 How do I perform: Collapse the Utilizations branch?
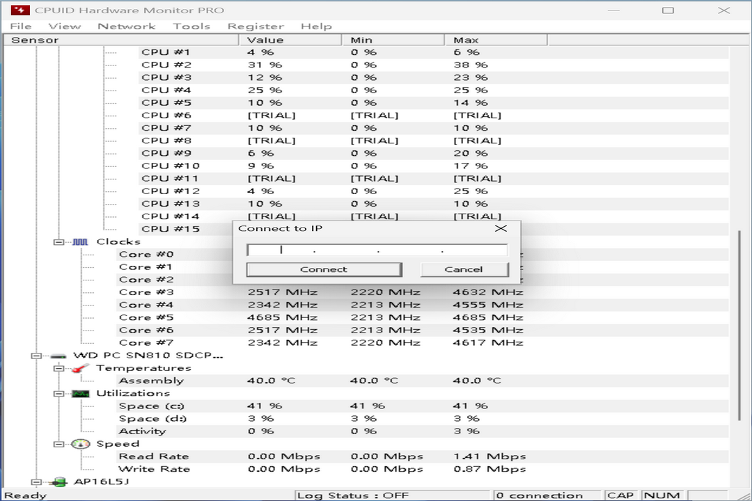[x=60, y=392]
